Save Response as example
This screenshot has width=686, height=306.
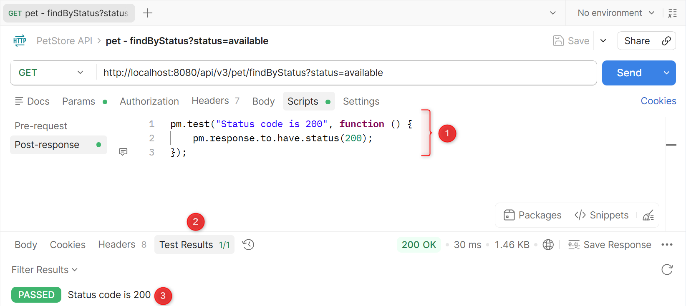tap(610, 245)
